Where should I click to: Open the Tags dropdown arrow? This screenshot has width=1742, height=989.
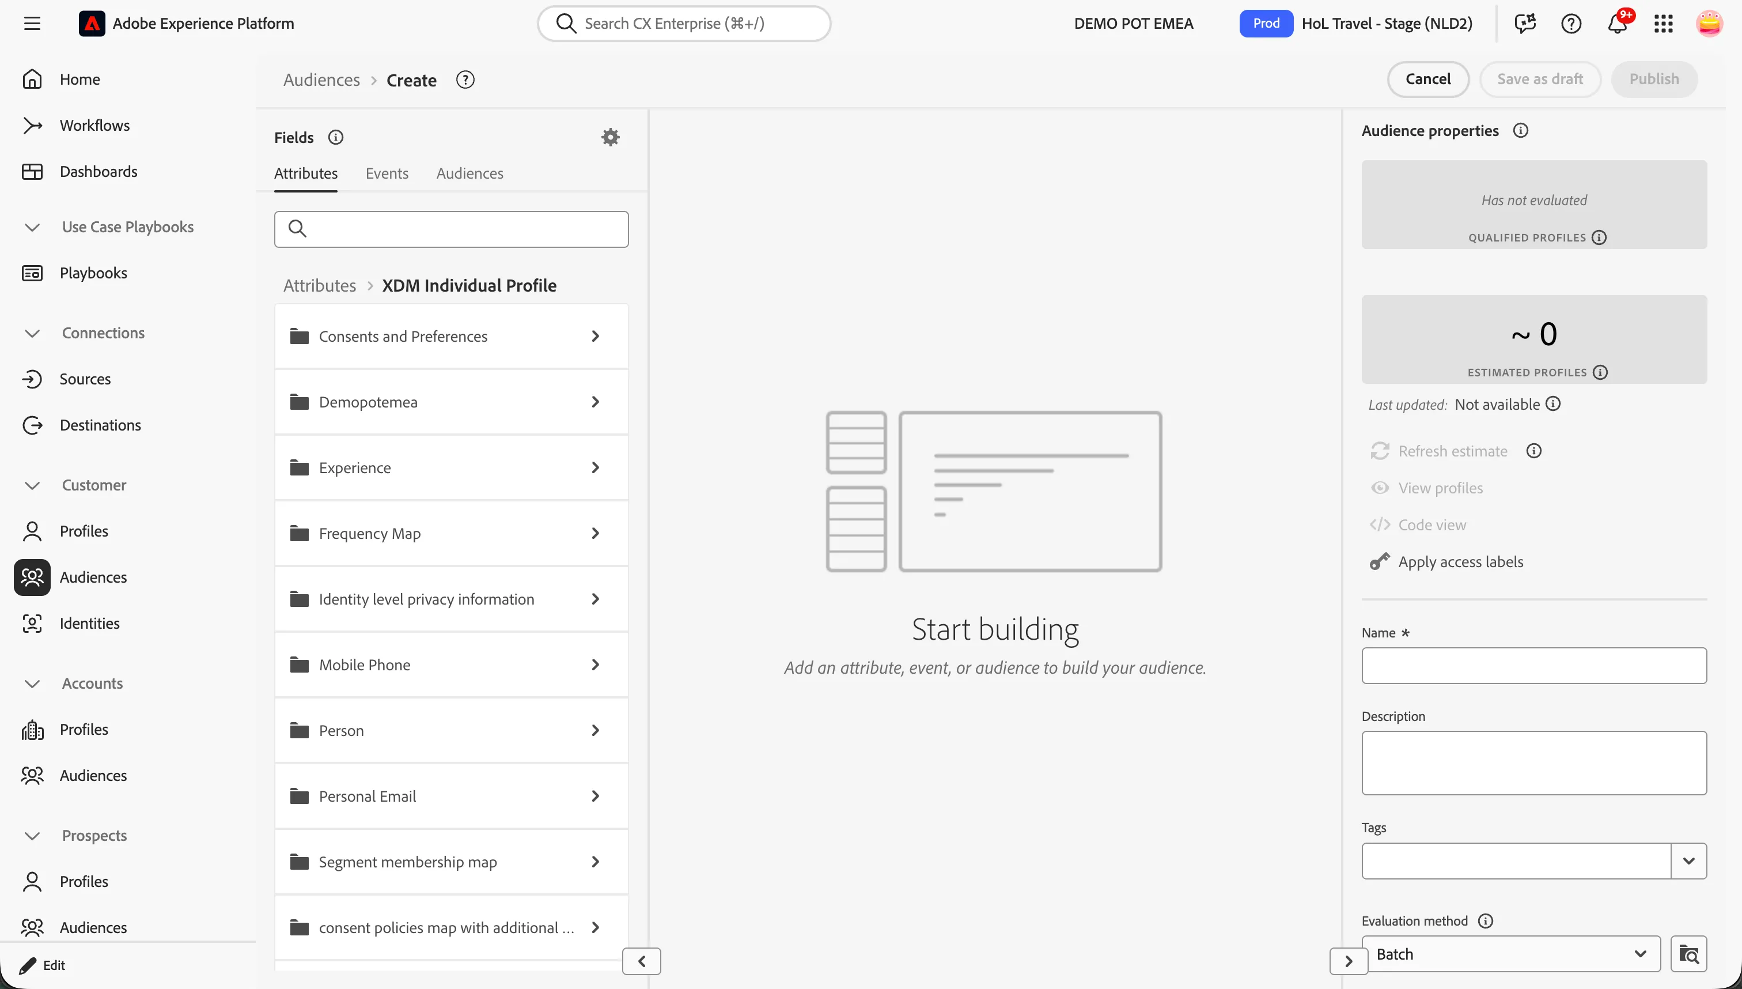[x=1688, y=861]
